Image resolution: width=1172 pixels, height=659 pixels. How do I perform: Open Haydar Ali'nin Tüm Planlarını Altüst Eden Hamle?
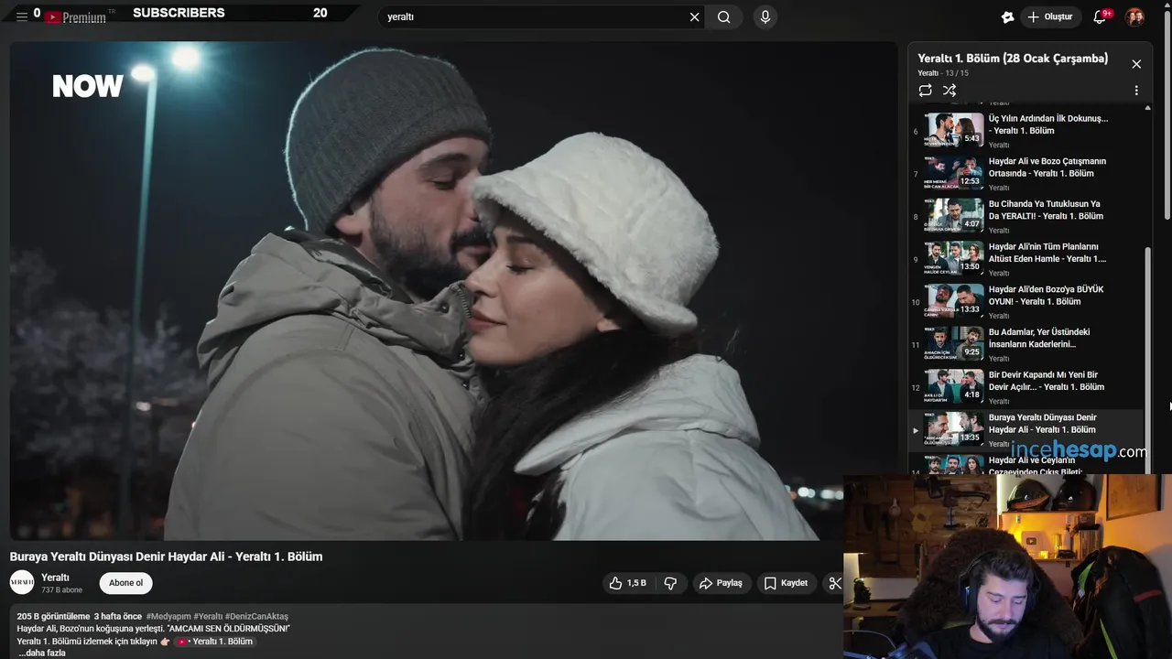click(1025, 259)
